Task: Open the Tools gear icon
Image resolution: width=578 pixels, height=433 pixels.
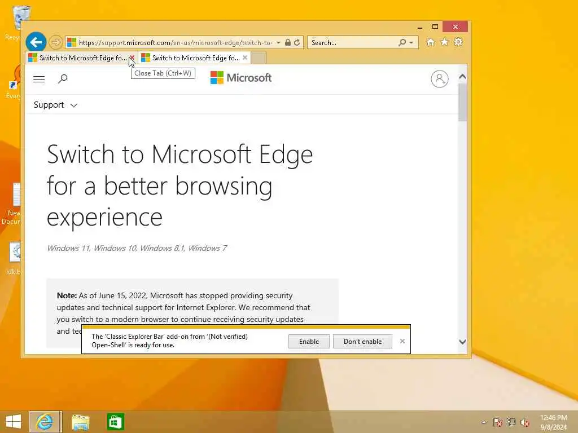Action: [458, 42]
